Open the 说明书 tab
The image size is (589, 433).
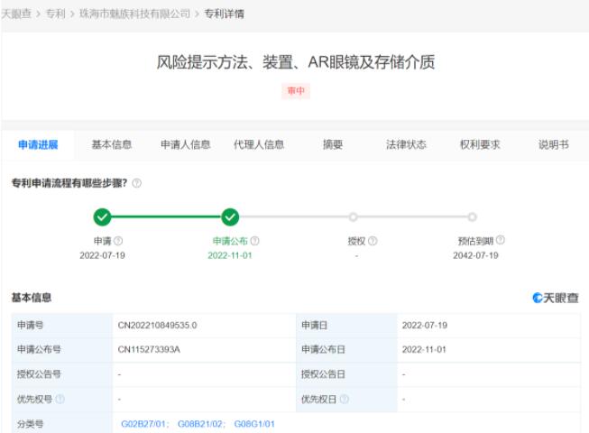coord(553,144)
